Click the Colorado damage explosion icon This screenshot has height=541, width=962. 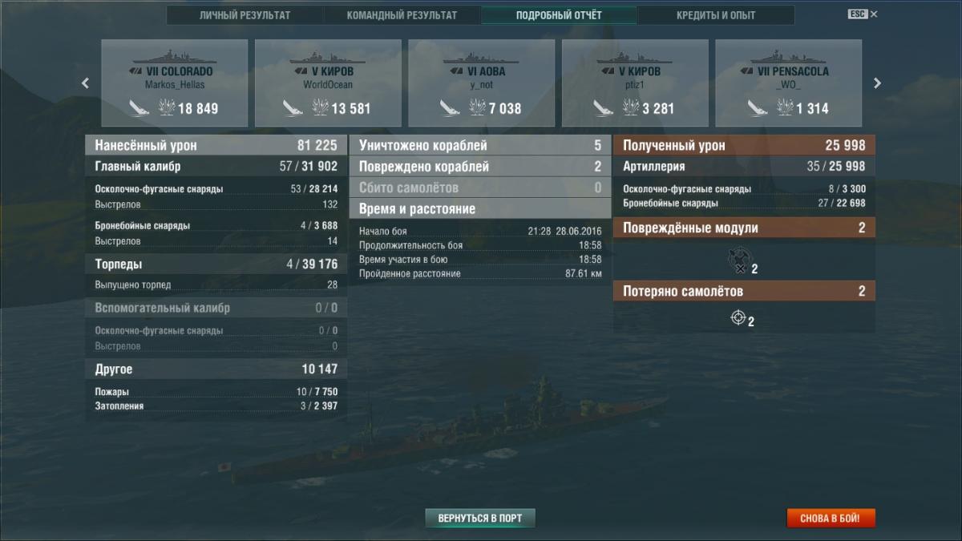(x=168, y=107)
